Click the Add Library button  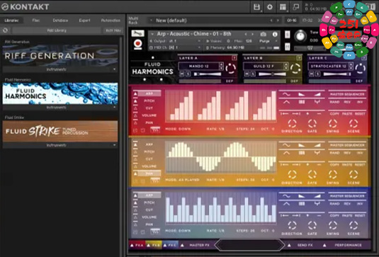(x=57, y=30)
